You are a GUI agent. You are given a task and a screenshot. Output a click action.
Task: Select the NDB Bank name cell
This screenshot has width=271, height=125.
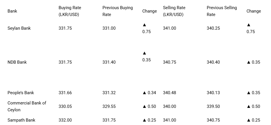(17, 62)
